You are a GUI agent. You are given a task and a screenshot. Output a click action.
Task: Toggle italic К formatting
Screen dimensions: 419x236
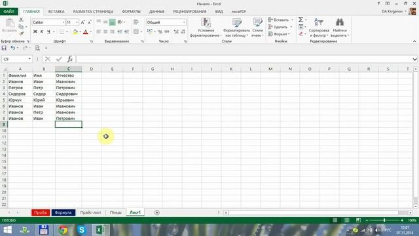point(42,32)
